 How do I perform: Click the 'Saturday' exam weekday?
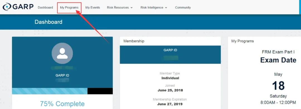[x=278, y=96]
